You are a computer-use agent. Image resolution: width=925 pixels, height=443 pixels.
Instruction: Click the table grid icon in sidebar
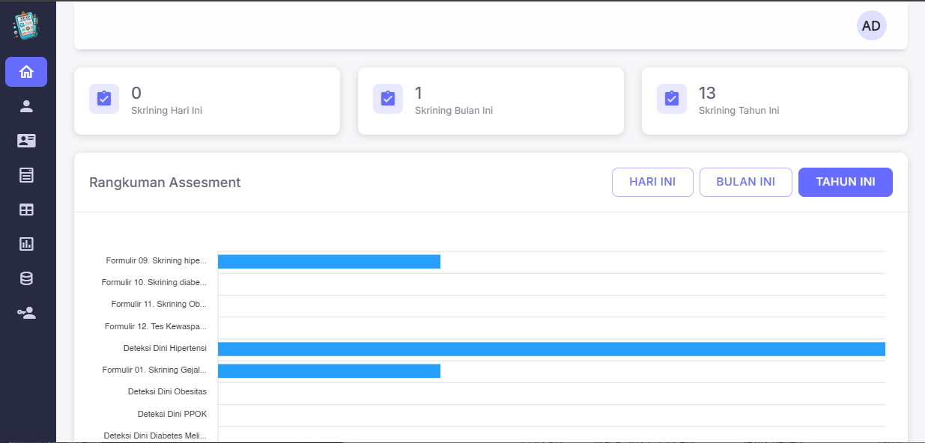click(26, 210)
